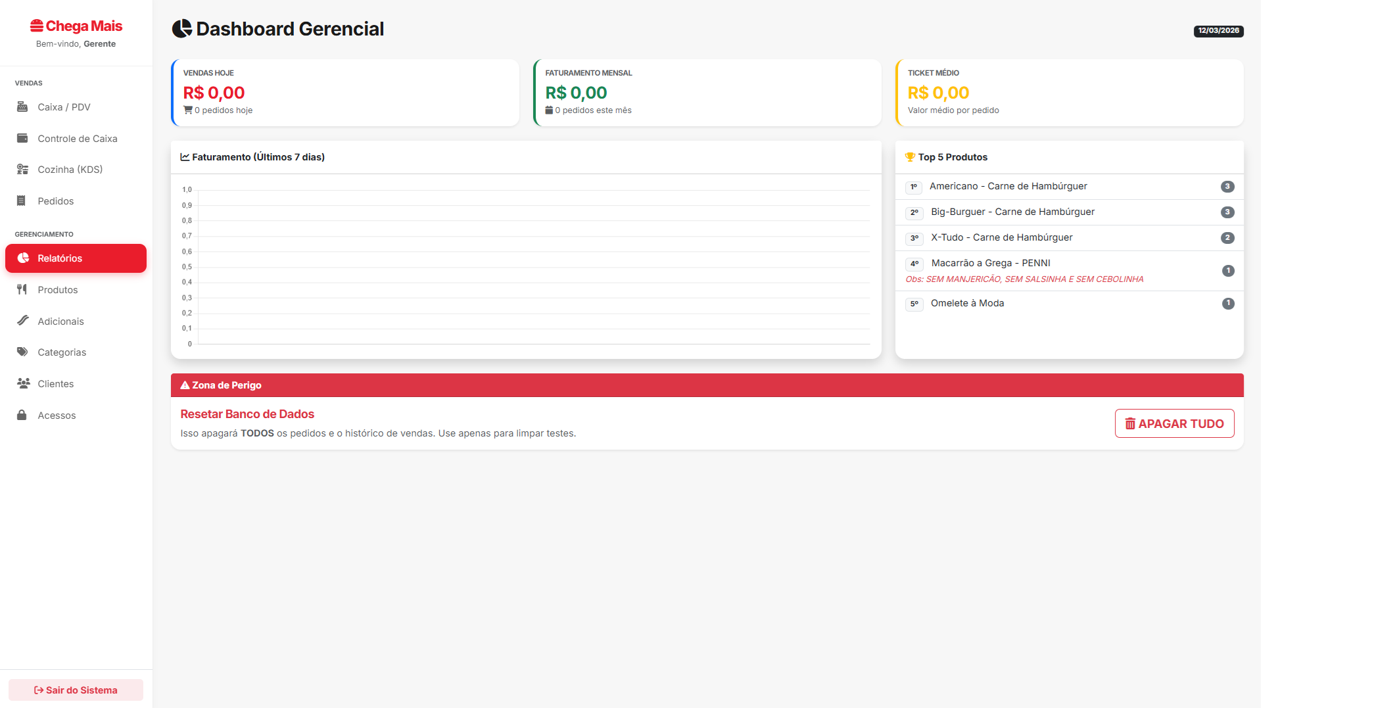Open Controle de Caixa from sidebar
This screenshot has width=1395, height=708.
tap(77, 139)
